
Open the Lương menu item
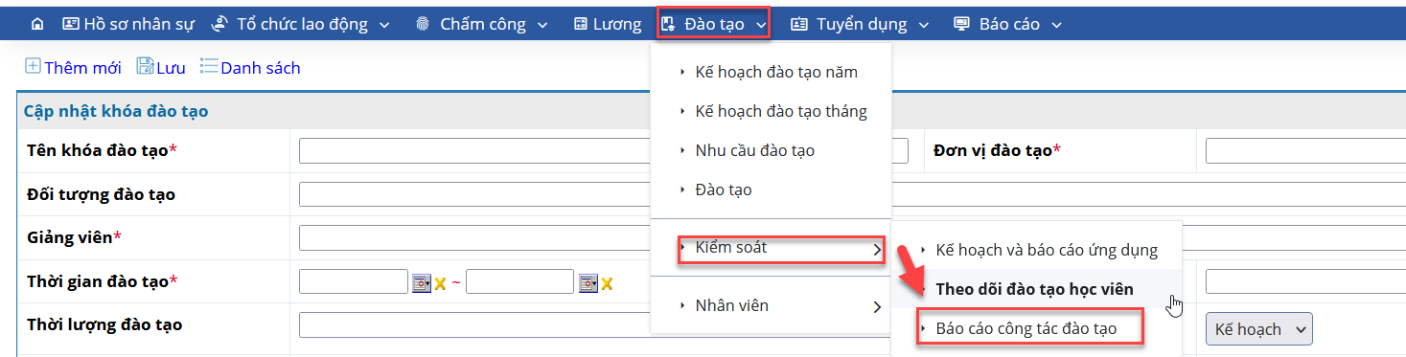pos(608,24)
